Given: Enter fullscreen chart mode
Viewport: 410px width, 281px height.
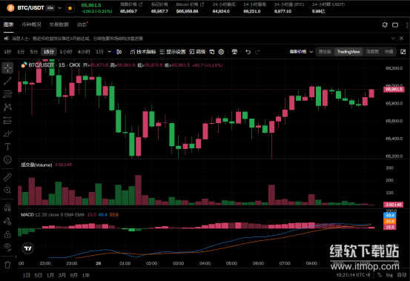Looking at the screenshot, I should (403, 52).
